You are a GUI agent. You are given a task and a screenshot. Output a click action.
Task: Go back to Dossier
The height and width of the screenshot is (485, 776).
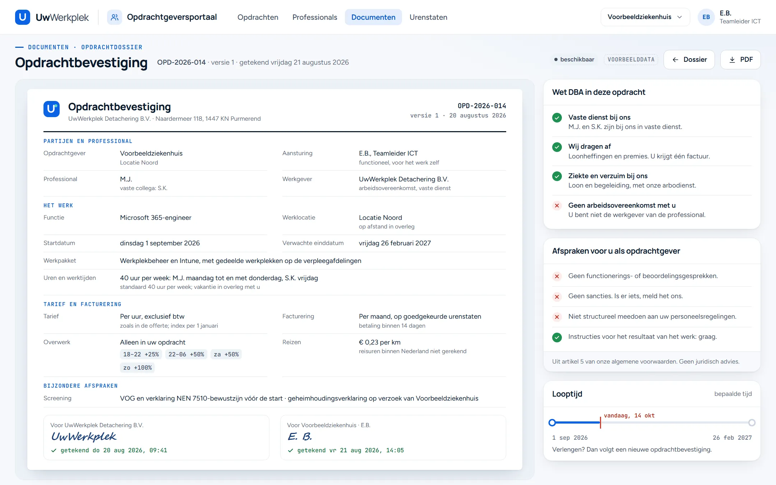click(689, 60)
